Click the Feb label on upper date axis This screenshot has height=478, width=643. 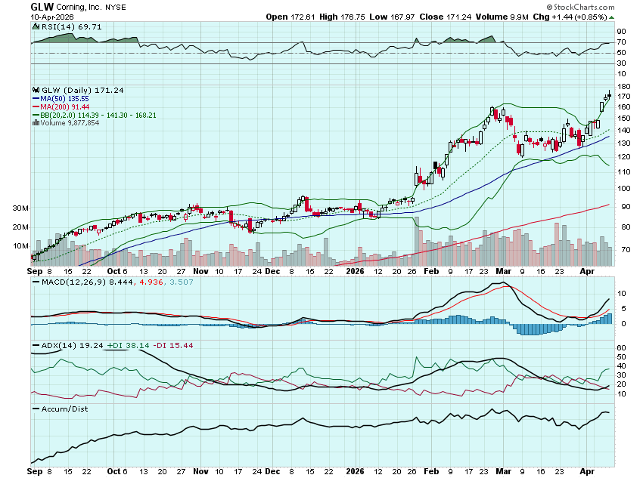point(431,271)
